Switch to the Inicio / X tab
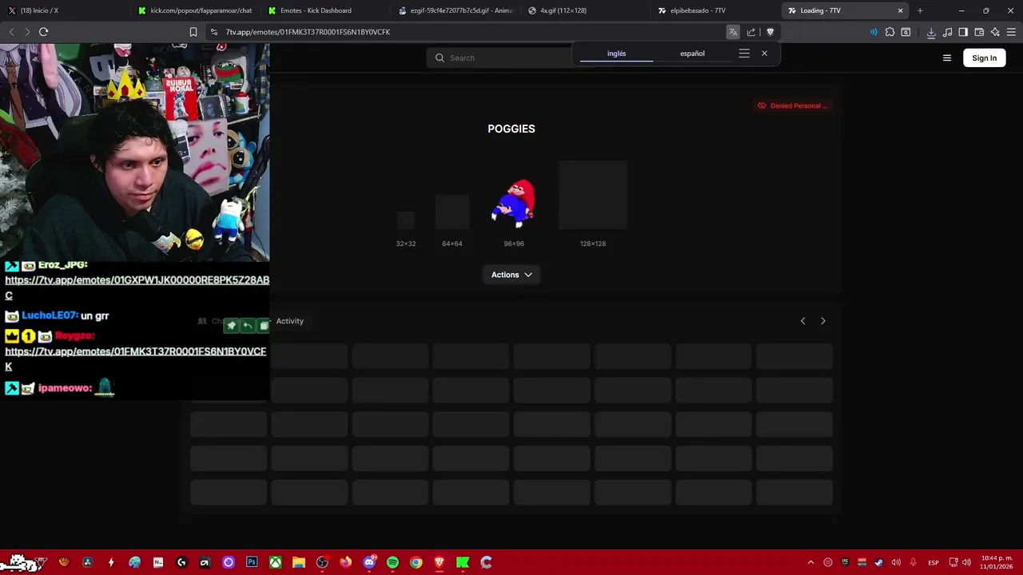 (x=64, y=10)
